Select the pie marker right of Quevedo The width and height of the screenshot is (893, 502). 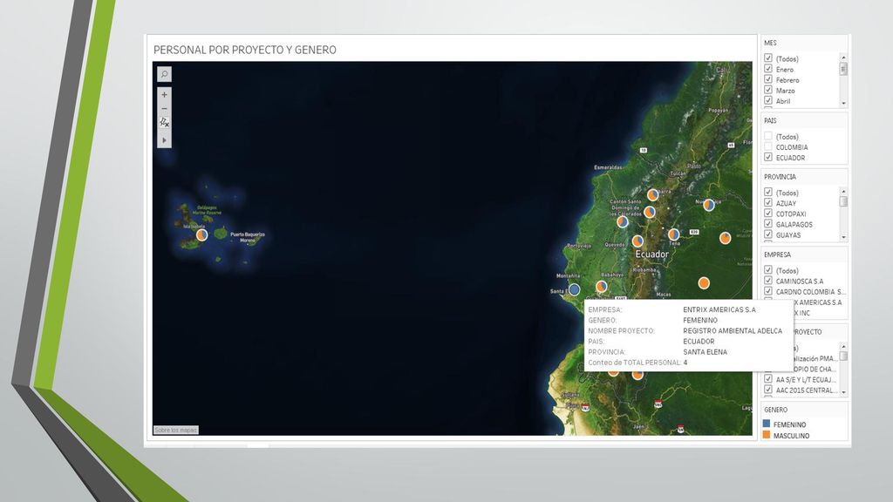point(637,241)
